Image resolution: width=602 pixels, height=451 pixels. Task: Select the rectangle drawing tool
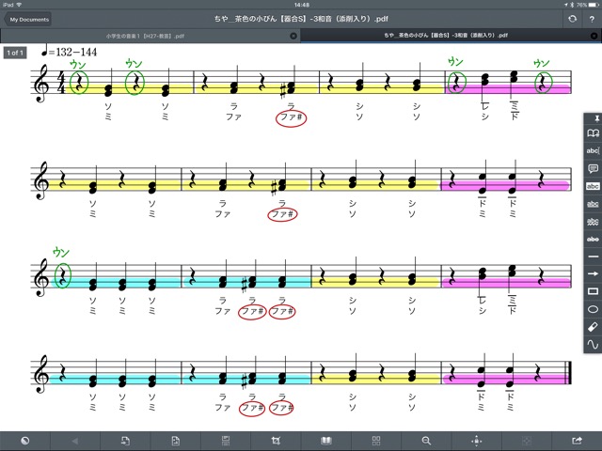593,291
